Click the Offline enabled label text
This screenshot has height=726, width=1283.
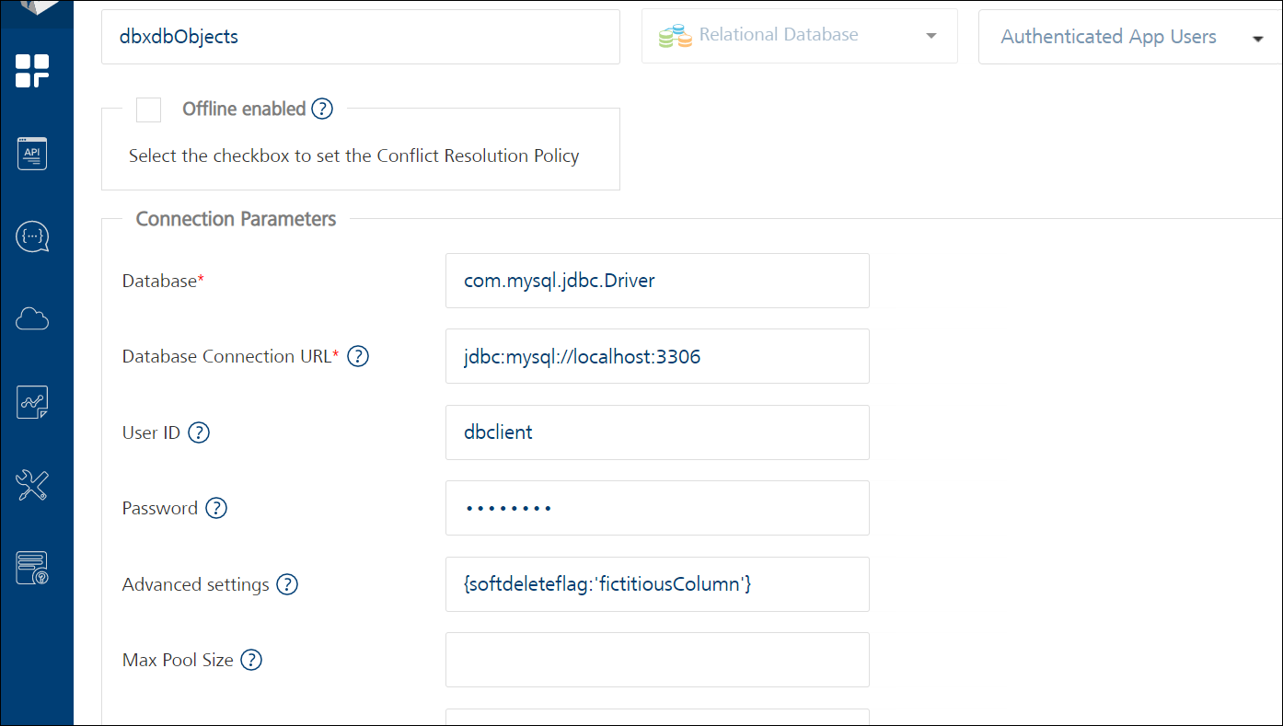click(244, 109)
